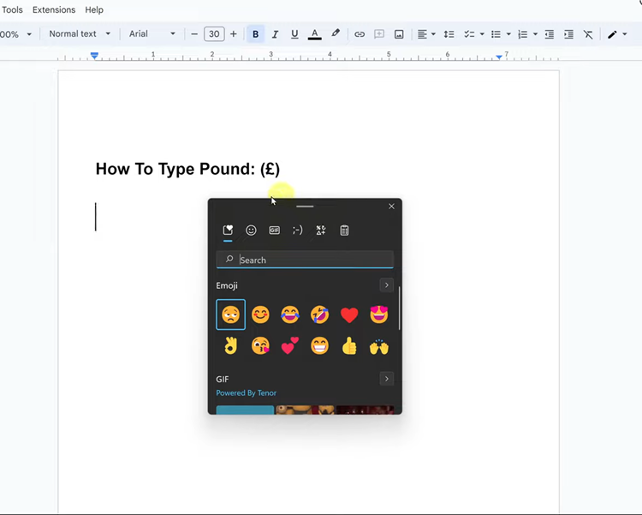Insert the kissing face emoji
The height and width of the screenshot is (515, 642).
260,346
